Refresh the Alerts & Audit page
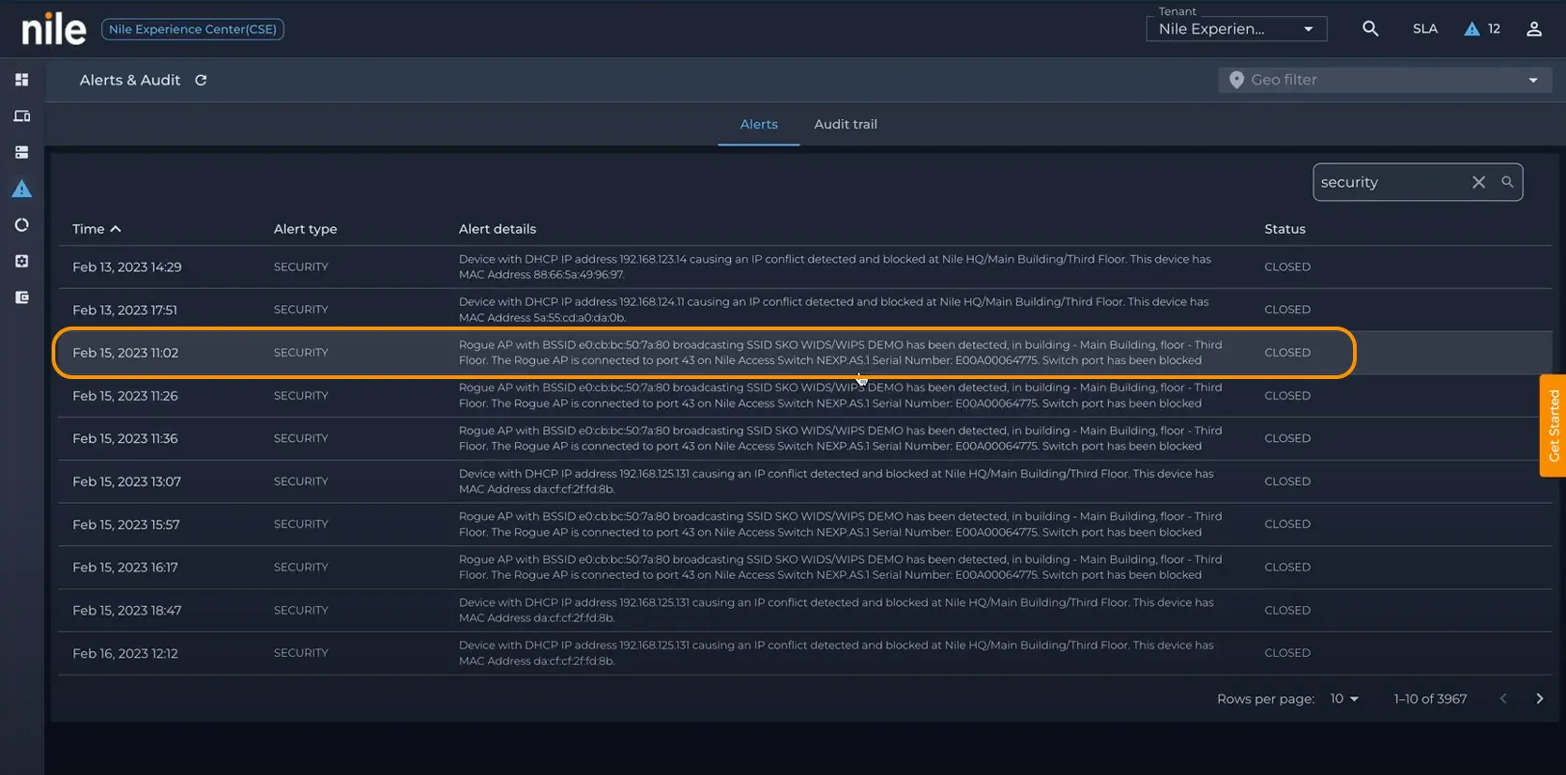The height and width of the screenshot is (775, 1566). click(x=201, y=81)
